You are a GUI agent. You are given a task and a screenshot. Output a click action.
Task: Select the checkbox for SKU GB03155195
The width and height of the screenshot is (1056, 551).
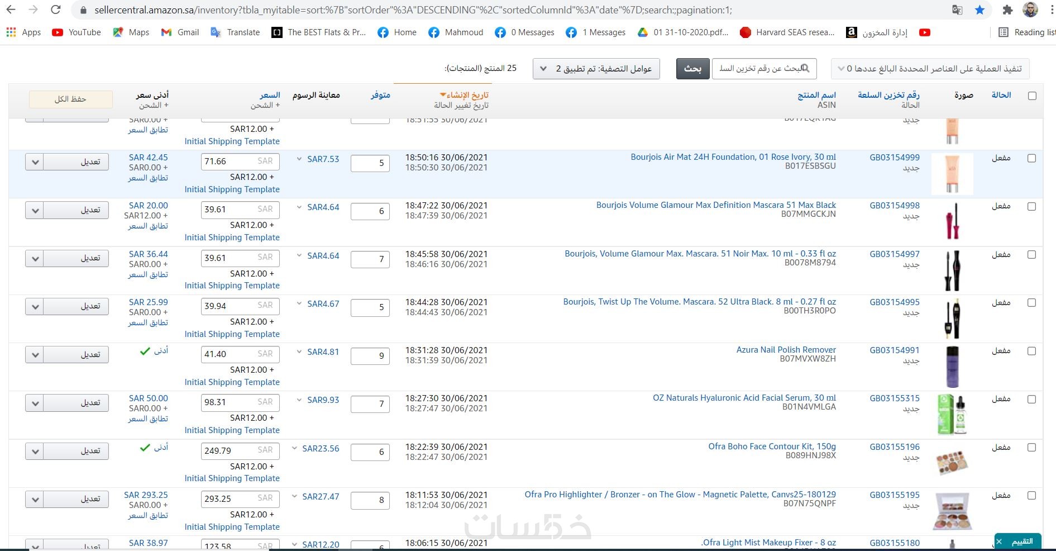1032,495
